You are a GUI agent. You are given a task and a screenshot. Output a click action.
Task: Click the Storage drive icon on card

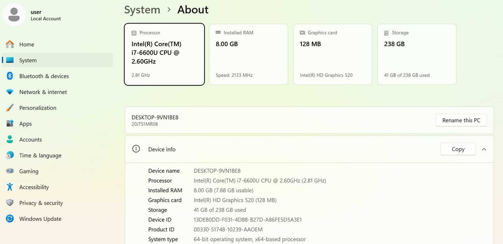click(386, 33)
